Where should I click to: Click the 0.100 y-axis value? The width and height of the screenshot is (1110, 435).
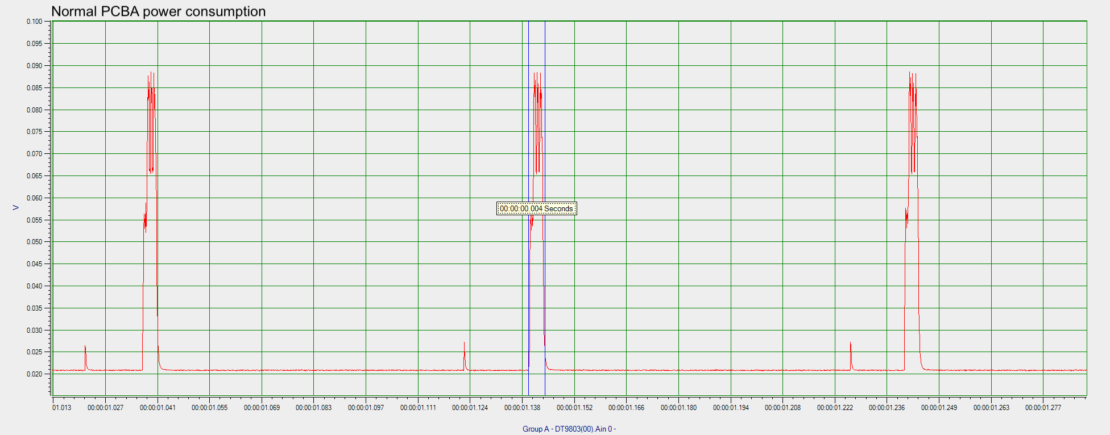[x=34, y=22]
